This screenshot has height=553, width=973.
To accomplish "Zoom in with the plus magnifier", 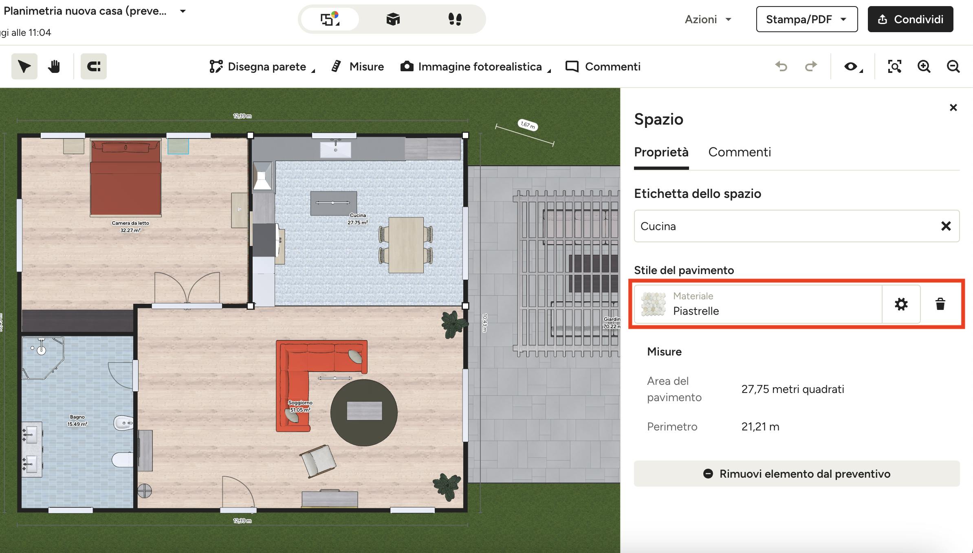I will (x=924, y=66).
